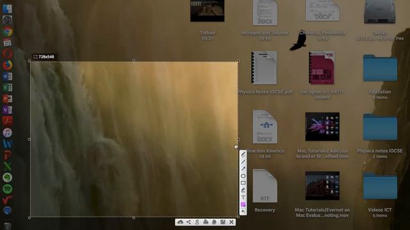Upload screenshot to cloud
410x230 pixels.
point(180,222)
